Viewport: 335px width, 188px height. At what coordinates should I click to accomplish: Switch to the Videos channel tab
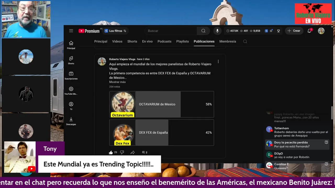(x=117, y=41)
